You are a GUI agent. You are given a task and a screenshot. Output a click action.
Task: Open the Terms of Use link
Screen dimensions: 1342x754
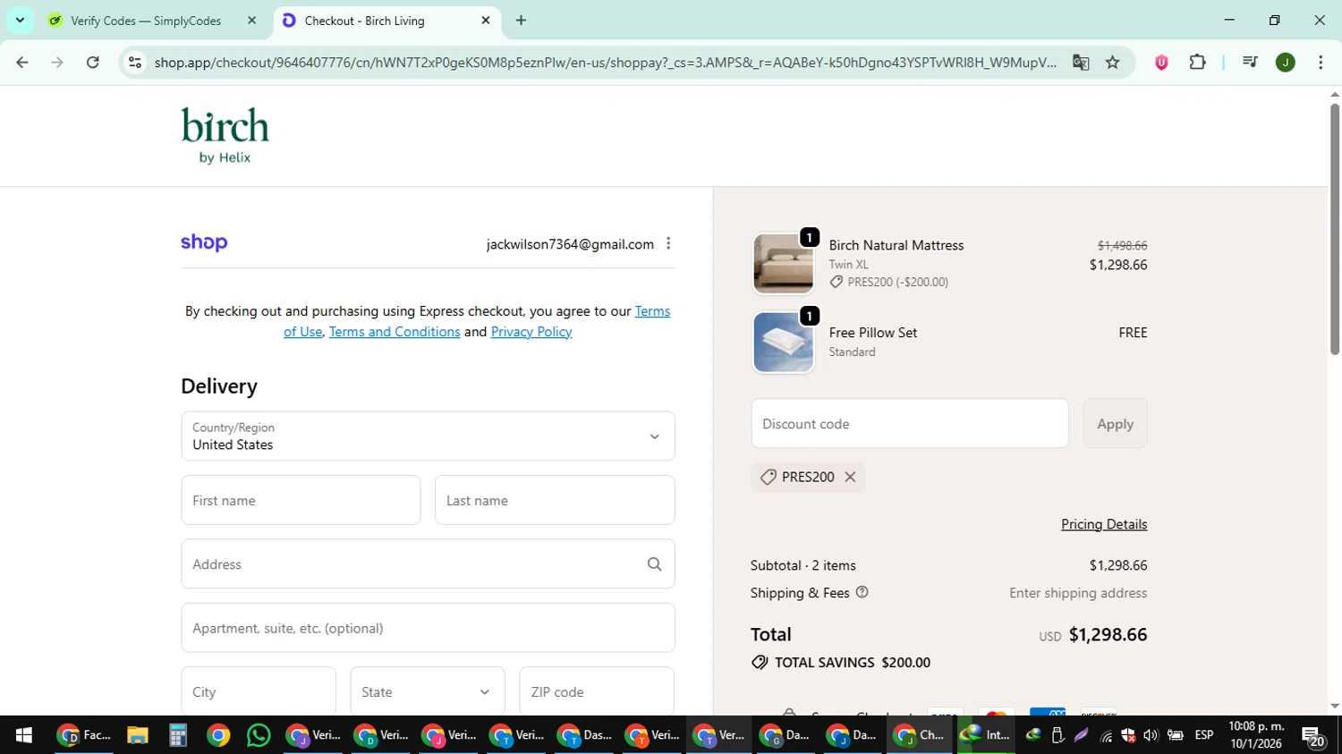click(x=652, y=311)
